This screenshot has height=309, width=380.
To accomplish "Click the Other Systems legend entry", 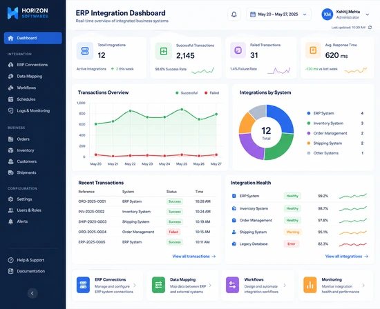I will click(335, 153).
